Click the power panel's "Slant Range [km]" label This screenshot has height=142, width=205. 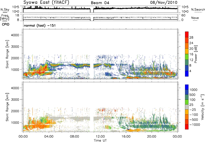(x=7, y=54)
